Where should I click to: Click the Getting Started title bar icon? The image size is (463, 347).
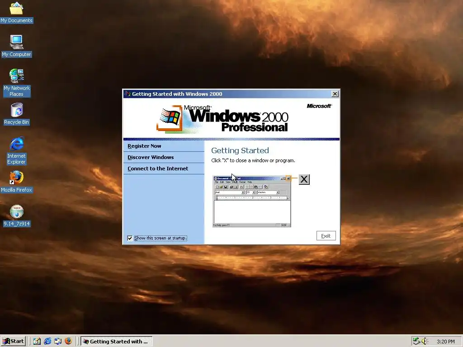tap(128, 94)
